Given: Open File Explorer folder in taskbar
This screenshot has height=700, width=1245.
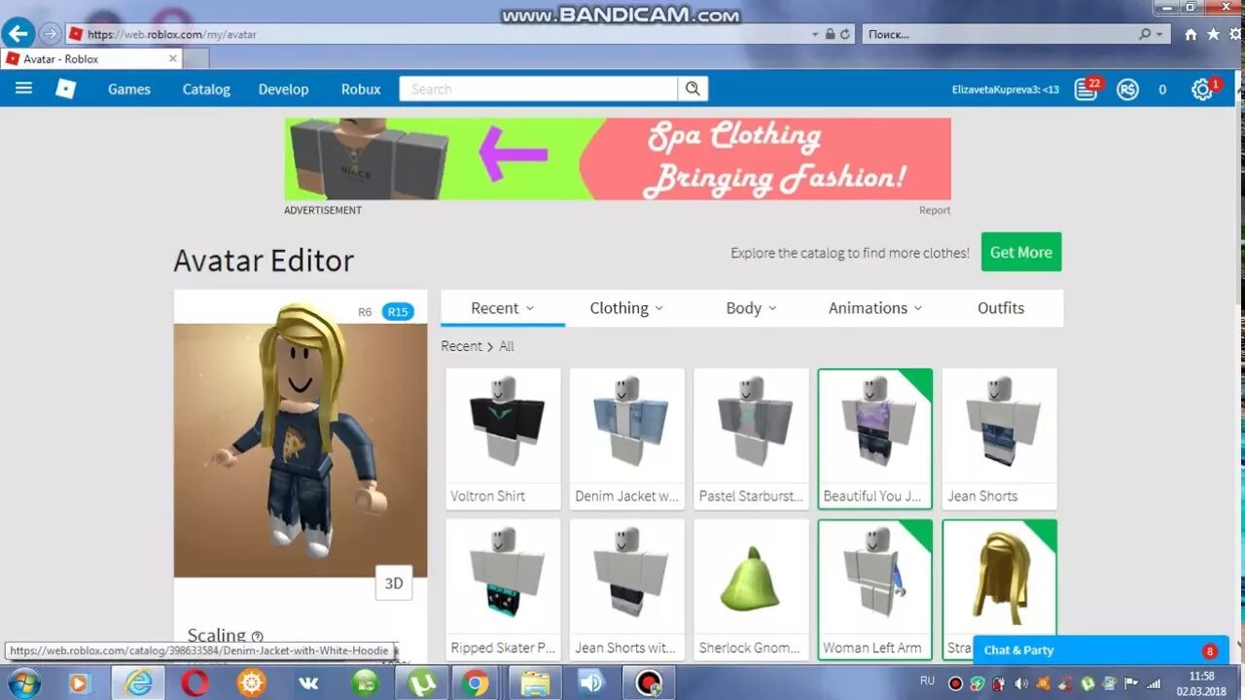Looking at the screenshot, I should tap(534, 683).
